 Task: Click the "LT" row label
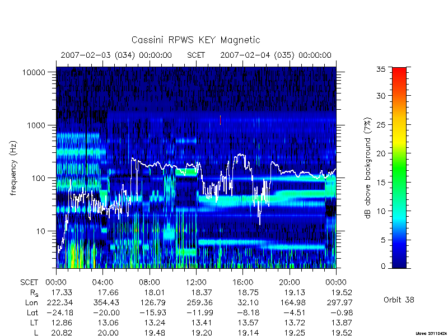click(x=34, y=323)
